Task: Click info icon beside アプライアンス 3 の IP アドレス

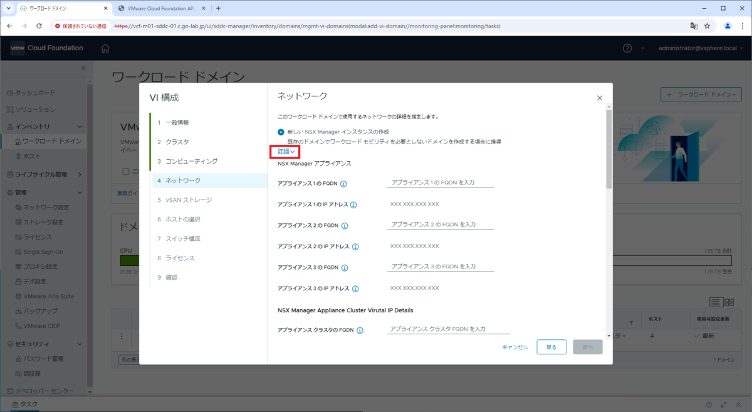Action: coord(355,289)
